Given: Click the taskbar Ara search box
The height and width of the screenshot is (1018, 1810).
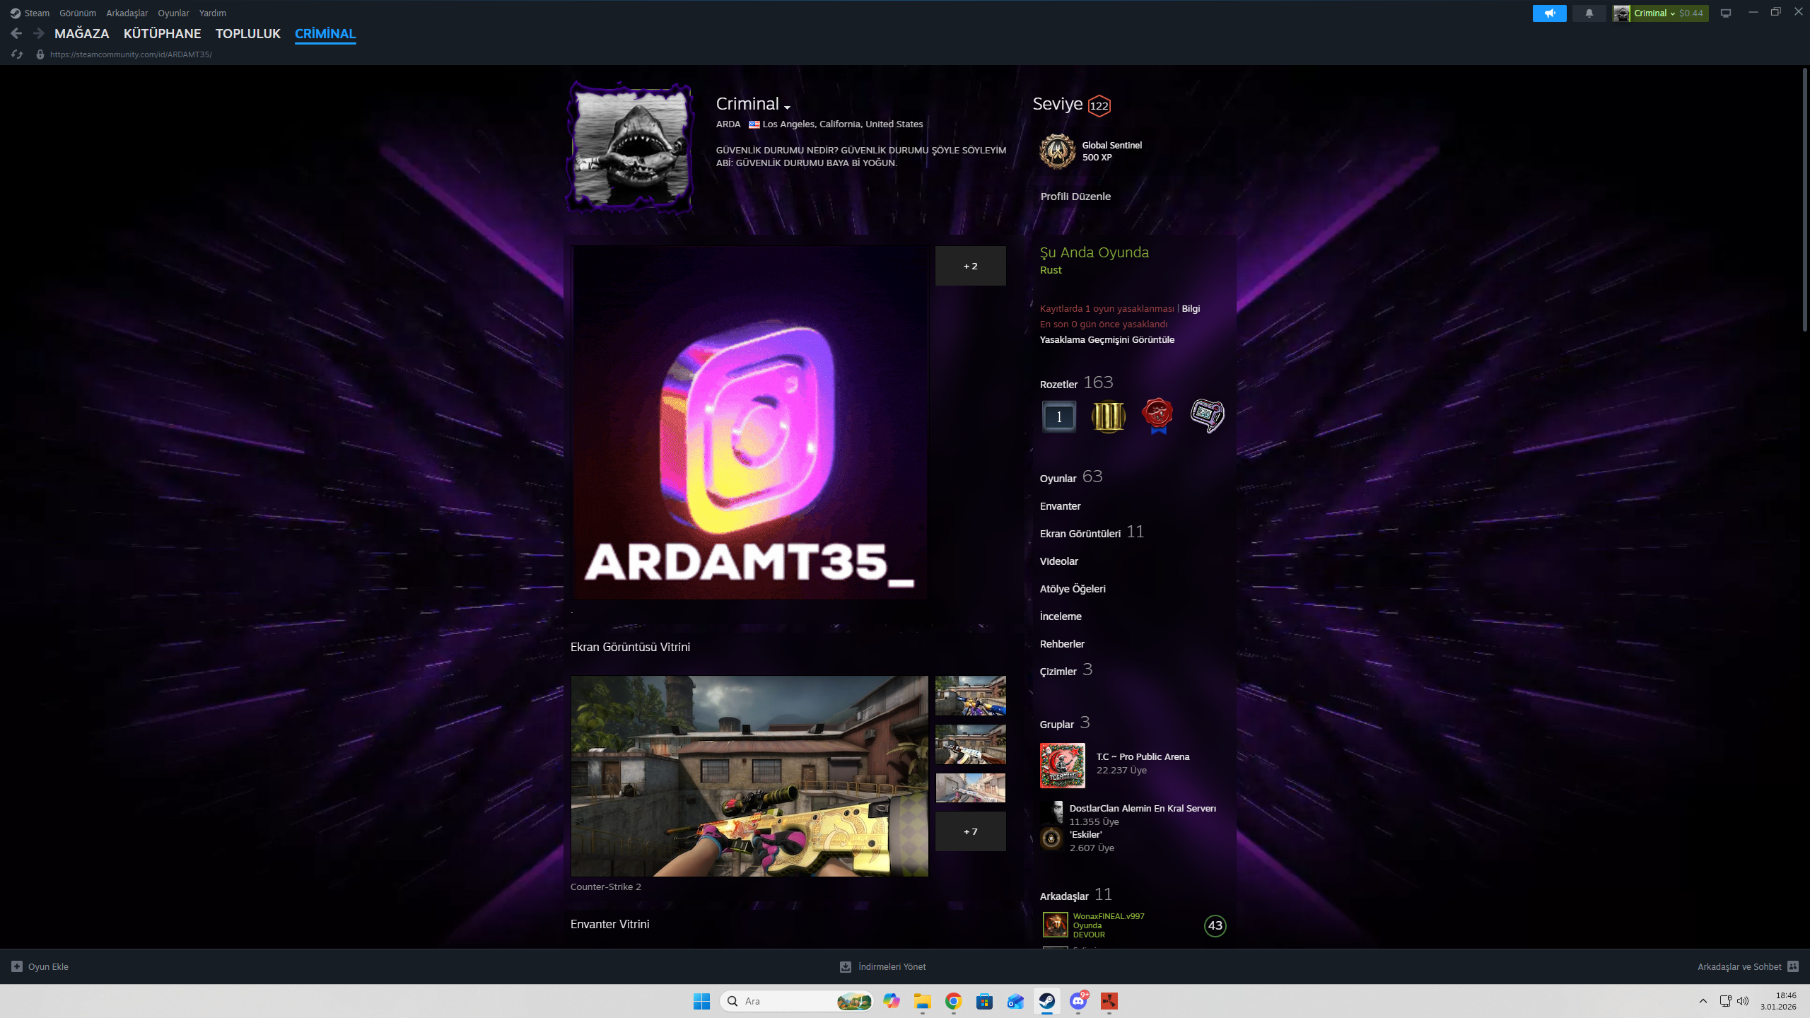Looking at the screenshot, I should (797, 1001).
